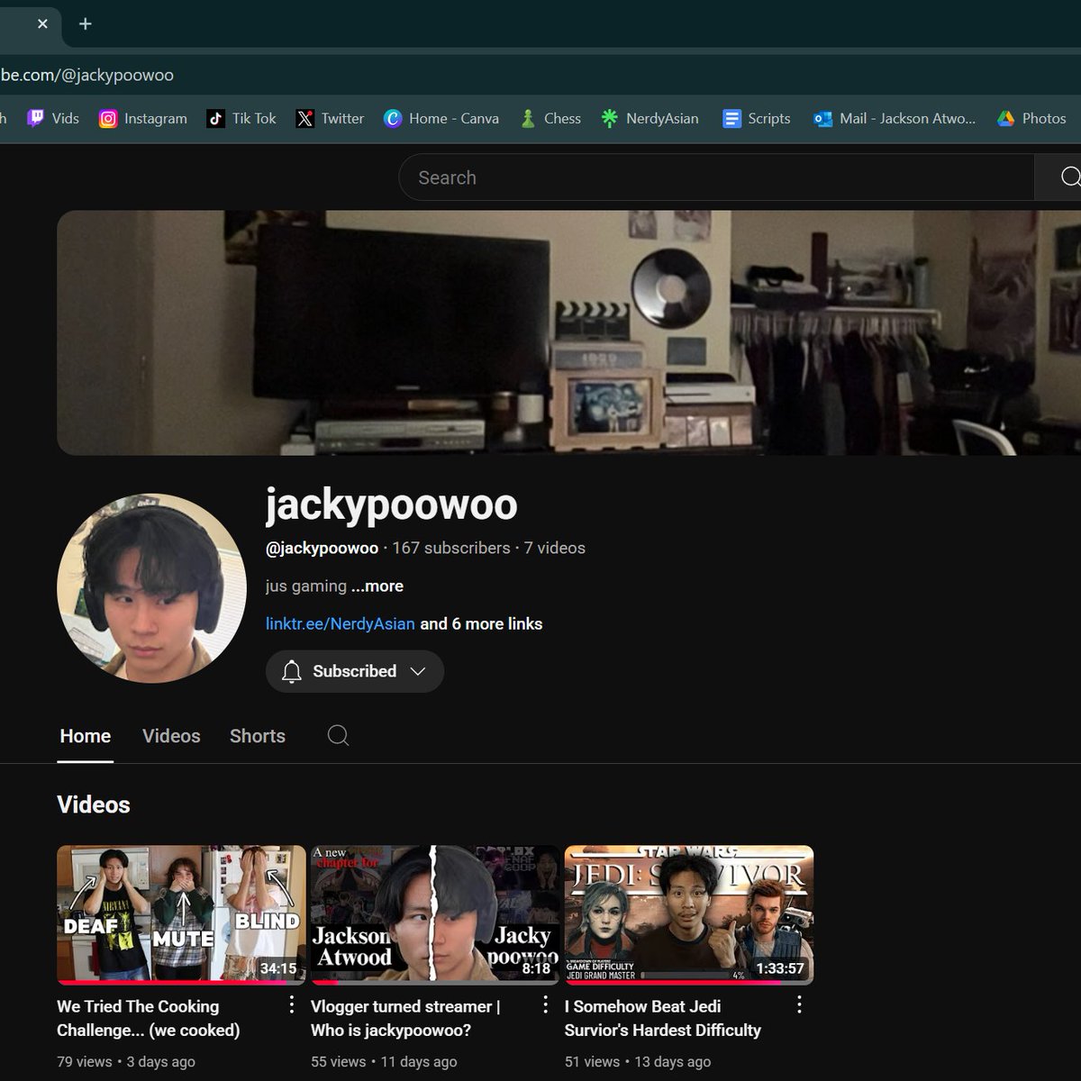This screenshot has height=1081, width=1081.
Task: Click the 79 views • 3 days ago text
Action: click(x=126, y=1061)
